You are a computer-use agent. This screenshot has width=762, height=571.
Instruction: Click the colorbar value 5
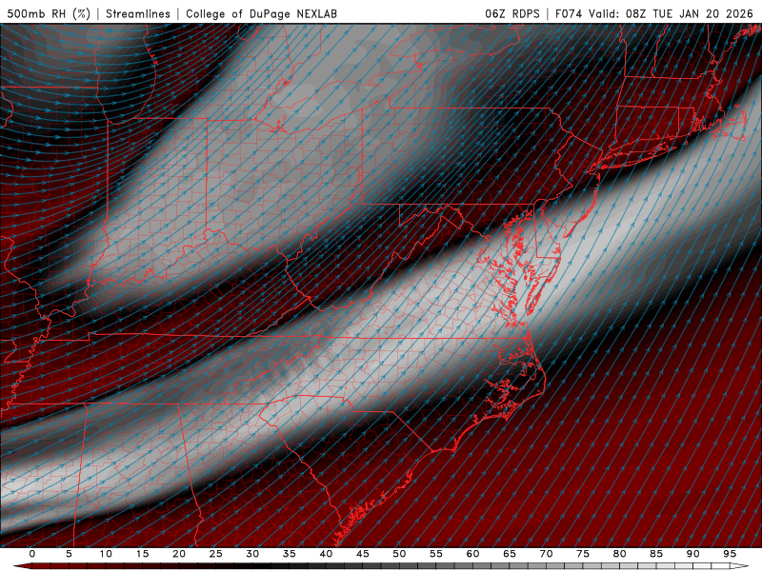click(x=69, y=554)
